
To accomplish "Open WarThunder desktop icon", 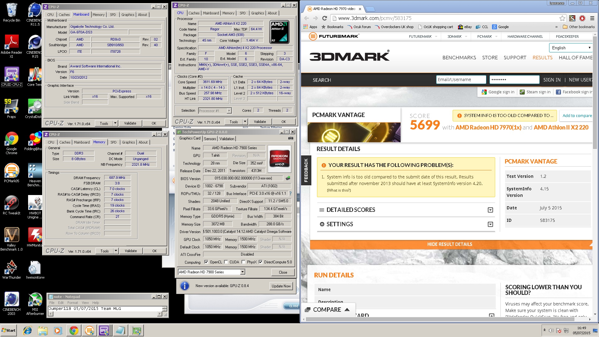I will [12, 269].
